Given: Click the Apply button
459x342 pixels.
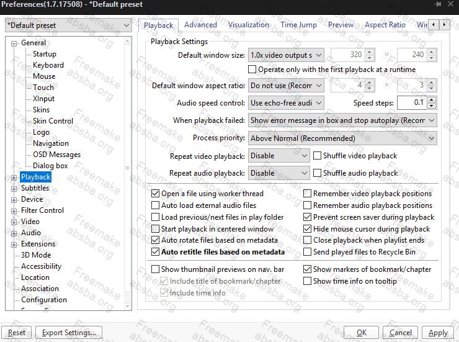Looking at the screenshot, I should 438,333.
